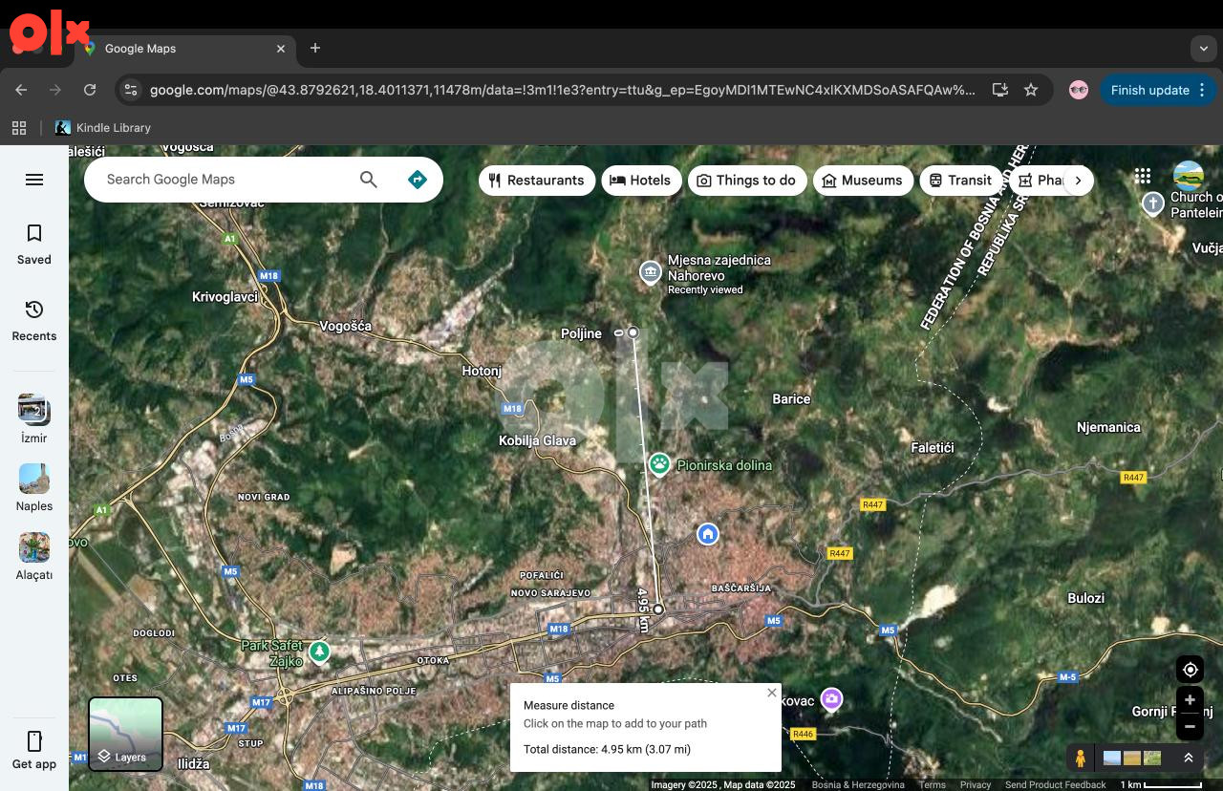Switch map type using Layers thumbnail
The width and height of the screenshot is (1223, 791).
pyautogui.click(x=125, y=735)
